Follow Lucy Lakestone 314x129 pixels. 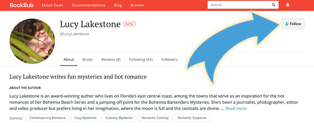pos(293,24)
